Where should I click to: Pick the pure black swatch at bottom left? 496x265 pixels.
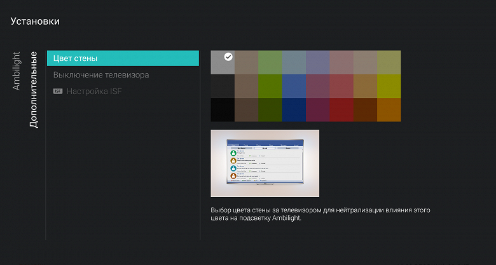pyautogui.click(x=223, y=109)
